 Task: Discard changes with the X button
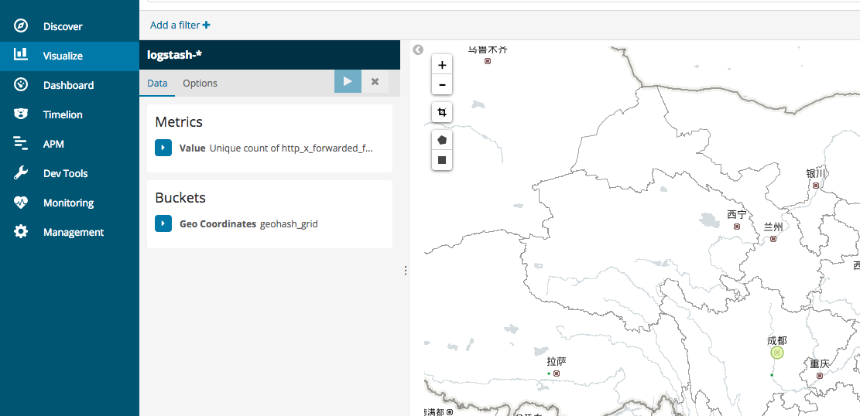pos(375,81)
